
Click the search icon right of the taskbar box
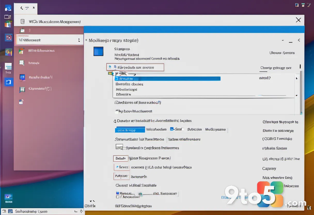pos(81,211)
